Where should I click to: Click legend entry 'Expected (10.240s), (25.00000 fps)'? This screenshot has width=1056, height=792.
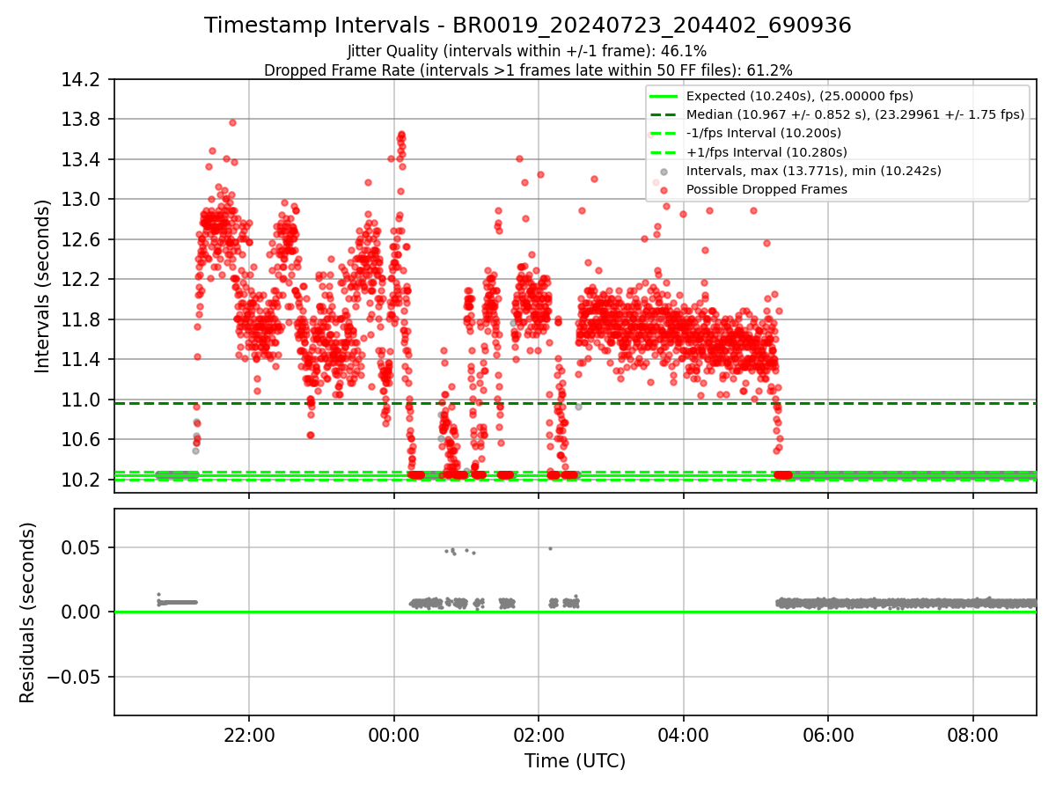point(799,96)
